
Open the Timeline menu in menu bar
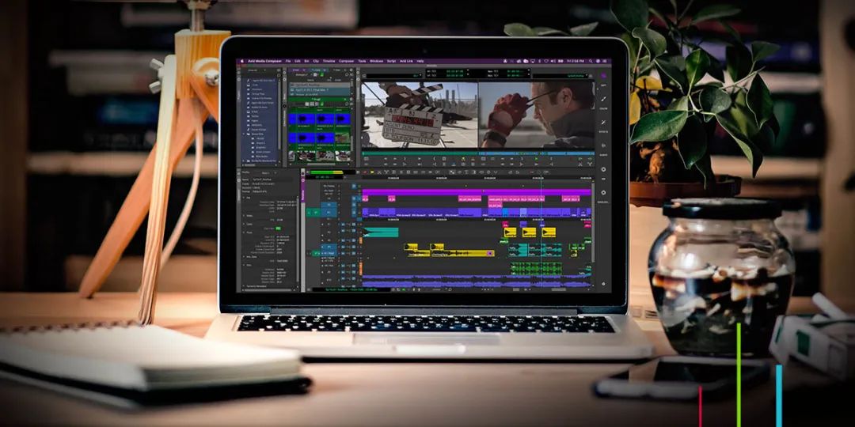pos(328,61)
